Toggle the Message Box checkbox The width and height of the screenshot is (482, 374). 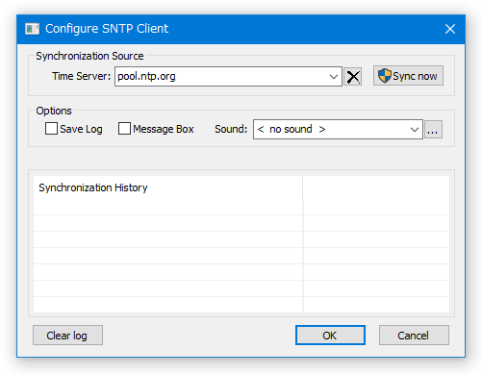point(124,129)
